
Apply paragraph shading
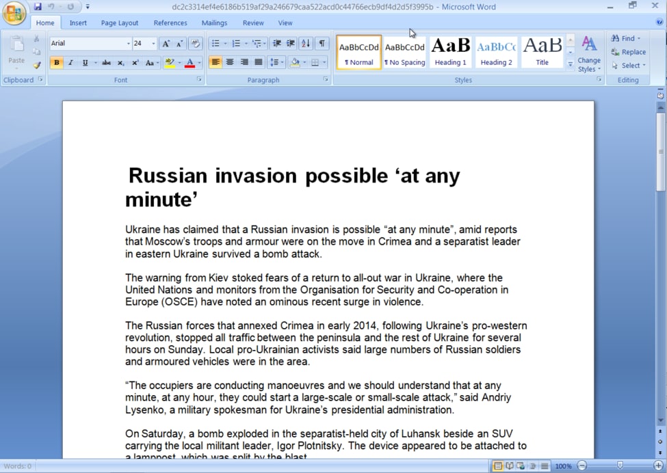295,63
